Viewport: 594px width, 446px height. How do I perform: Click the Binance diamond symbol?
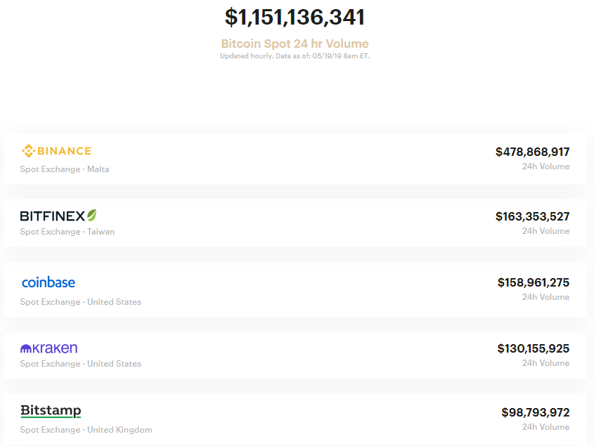point(28,150)
